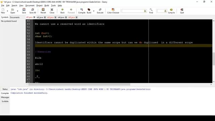This screenshot has height=121, width=215.
Task: Click the scroll up arrow of editor
Action: [x=214, y=21]
